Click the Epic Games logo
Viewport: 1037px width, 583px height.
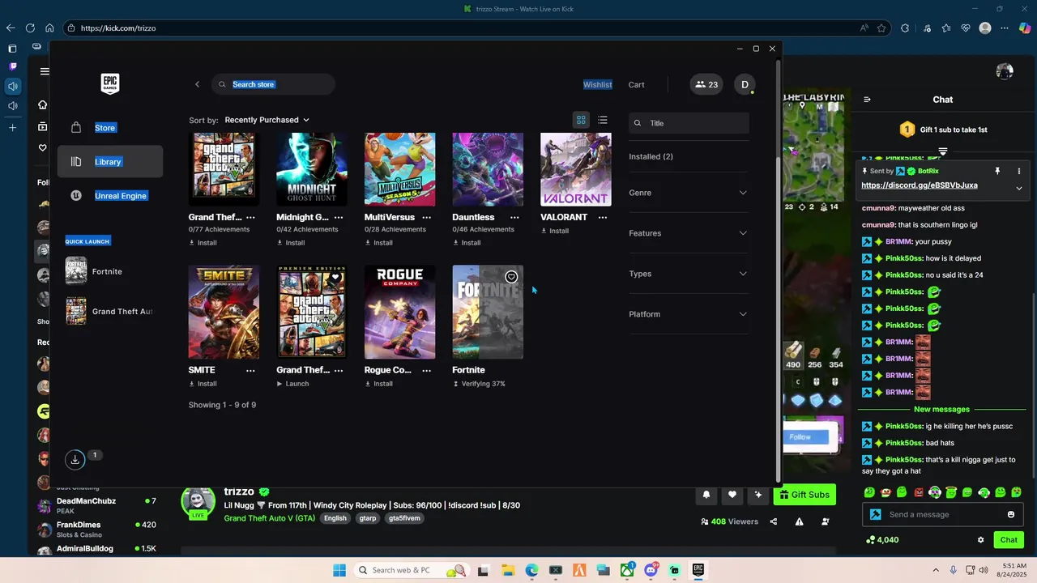tap(110, 83)
